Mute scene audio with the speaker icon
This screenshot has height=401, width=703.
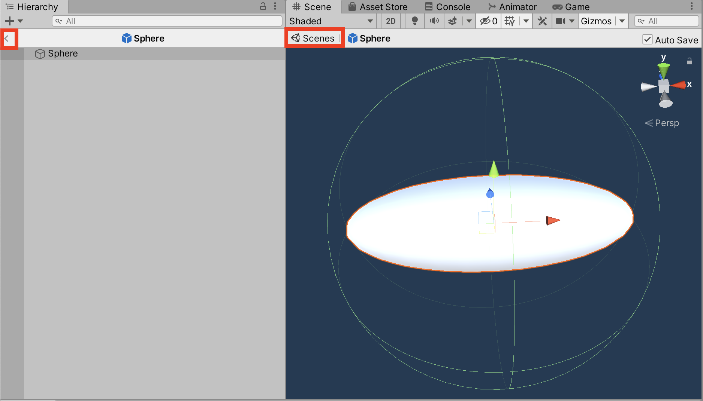[434, 21]
